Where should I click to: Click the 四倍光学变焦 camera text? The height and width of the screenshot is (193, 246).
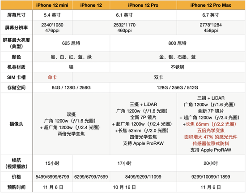tap(143, 137)
